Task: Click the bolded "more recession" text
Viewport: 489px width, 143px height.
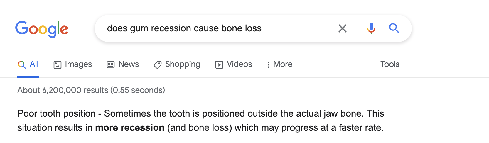Action: point(130,128)
